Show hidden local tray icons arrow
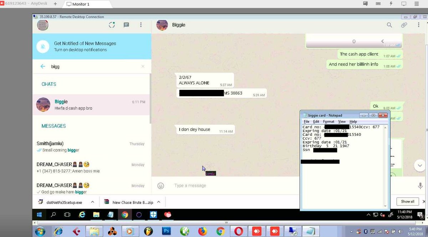Image resolution: width=428 pixels, height=237 pixels. point(352,231)
